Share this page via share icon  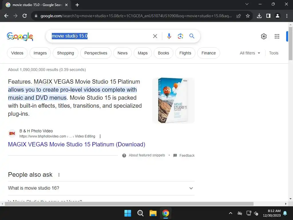[238, 16]
